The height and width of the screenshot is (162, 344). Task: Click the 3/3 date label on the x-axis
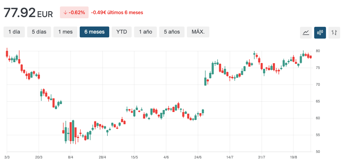pos(7,157)
